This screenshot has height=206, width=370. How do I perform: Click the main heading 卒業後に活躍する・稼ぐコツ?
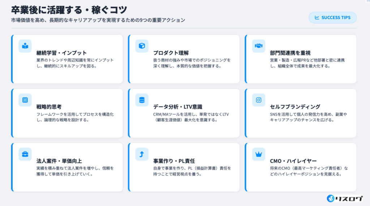click(x=69, y=9)
